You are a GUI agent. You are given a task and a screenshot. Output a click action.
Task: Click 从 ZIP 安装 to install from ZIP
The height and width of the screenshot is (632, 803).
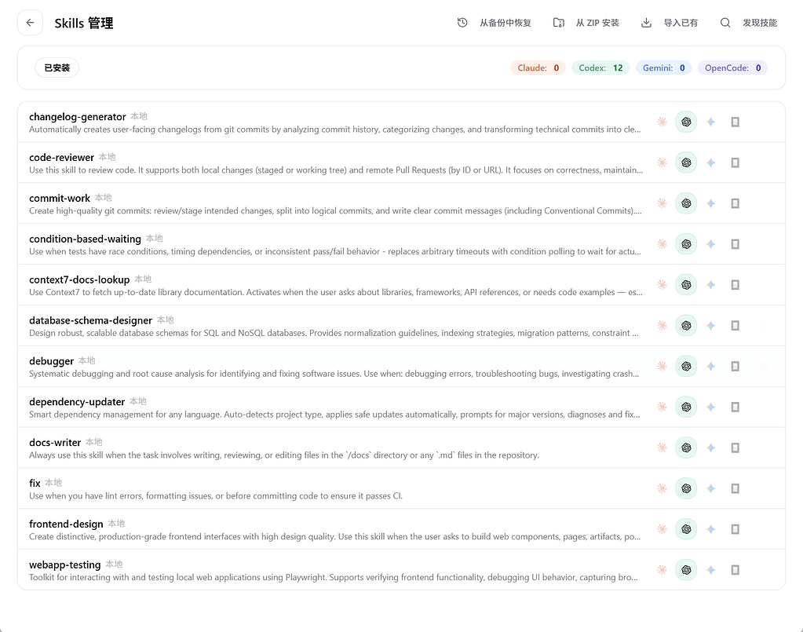click(x=586, y=23)
